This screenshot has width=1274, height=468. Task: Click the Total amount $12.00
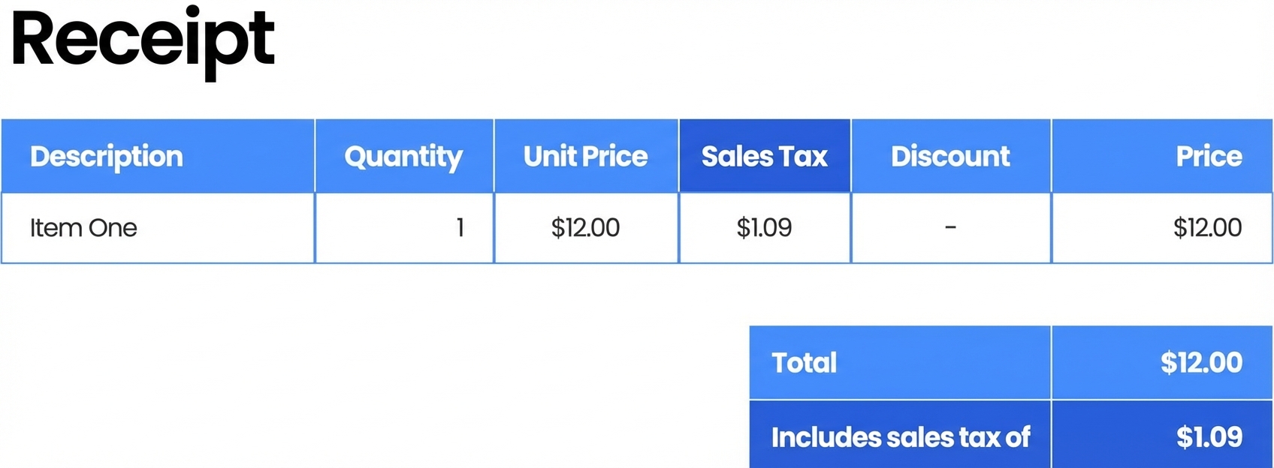tap(1201, 363)
